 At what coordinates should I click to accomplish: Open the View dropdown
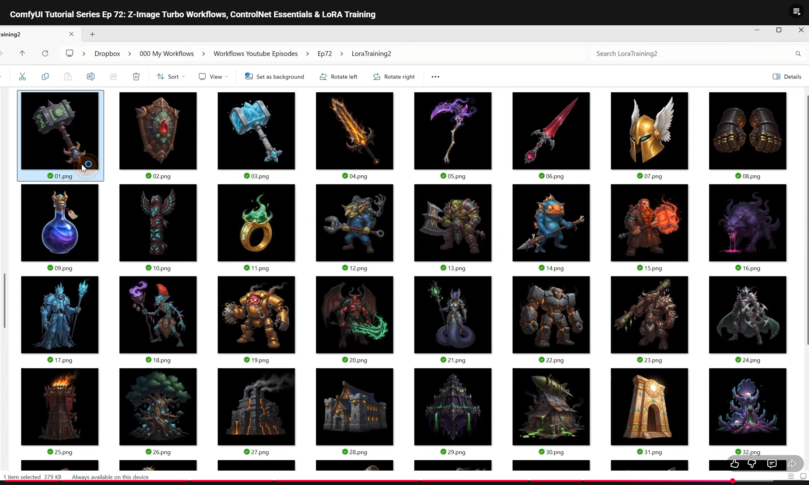(x=213, y=77)
